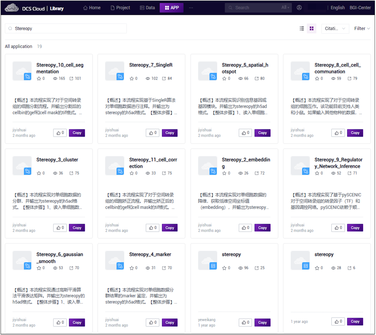
Task: Star the Stereopy_7_SingleR app
Action: (x=132, y=79)
